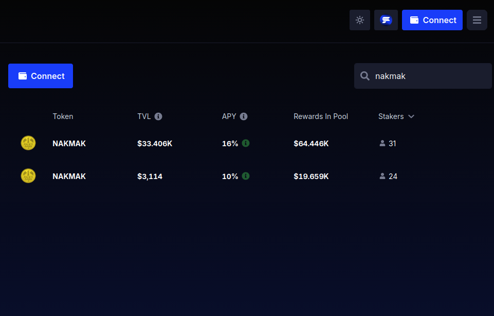The width and height of the screenshot is (494, 316).
Task: Open the NAKMAK pool with $3,114 TVL
Action: pyautogui.click(x=69, y=176)
